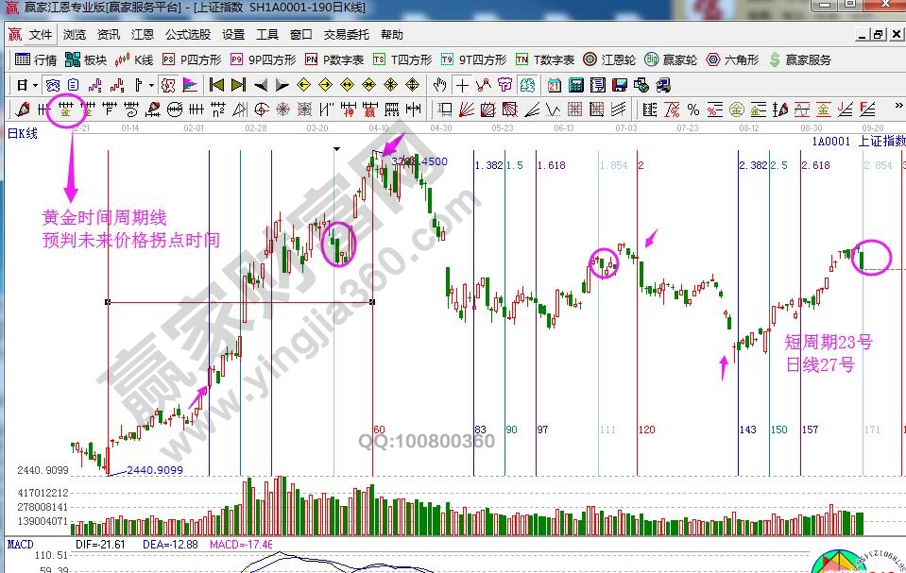Expand the 日 period dropdown arrow
This screenshot has width=906, height=573.
tap(35, 85)
